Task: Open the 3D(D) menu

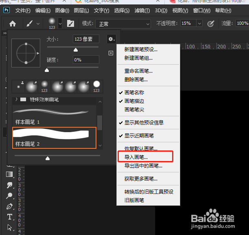Action: pos(161,11)
